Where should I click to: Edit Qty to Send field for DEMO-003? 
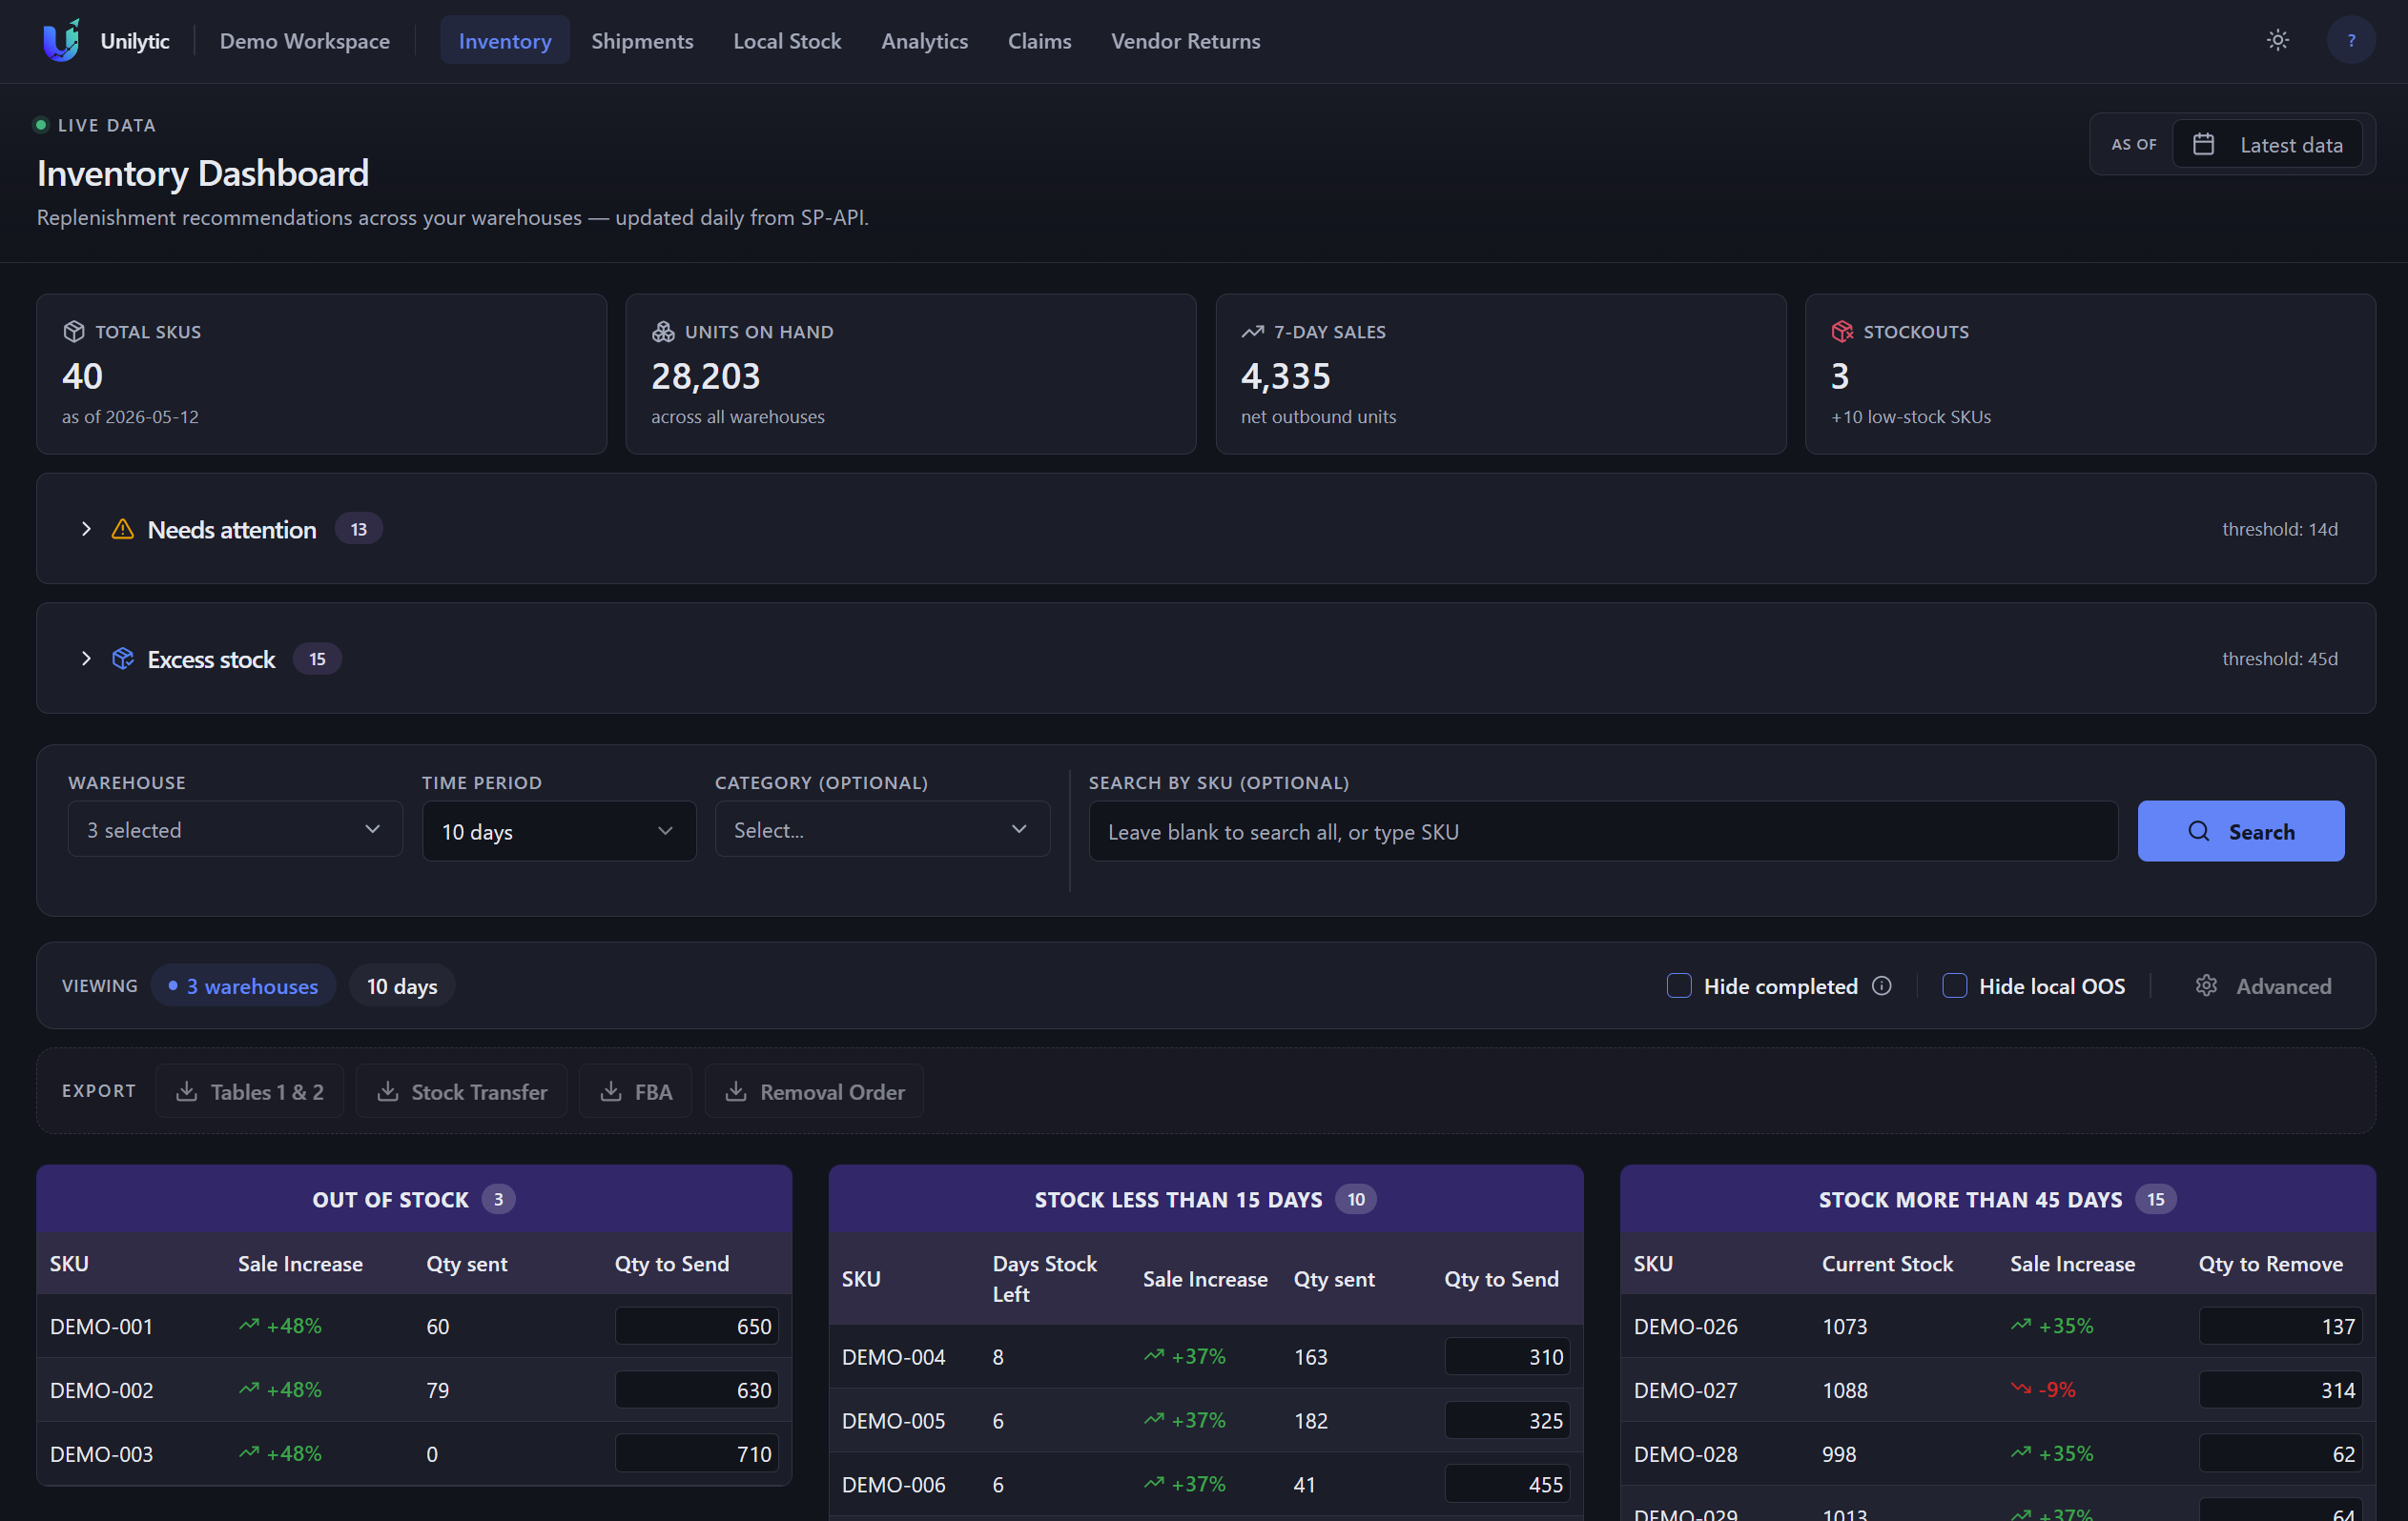(x=696, y=1453)
